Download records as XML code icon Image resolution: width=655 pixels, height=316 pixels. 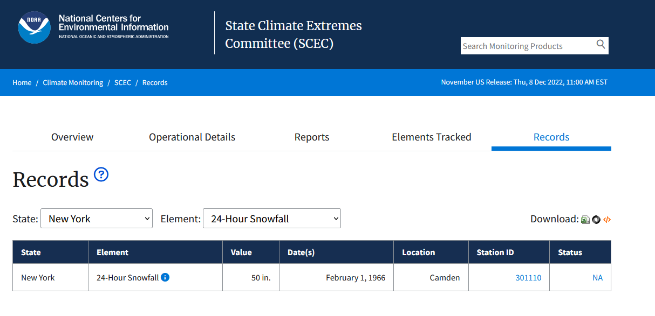(607, 220)
